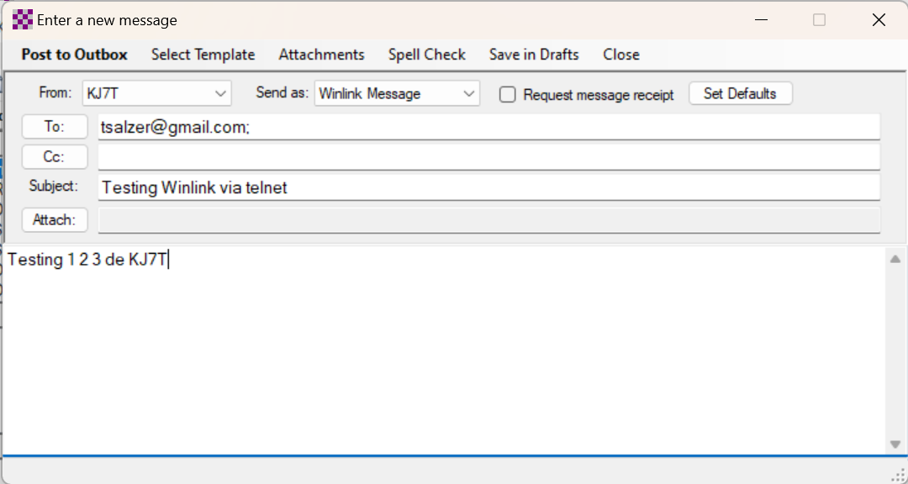This screenshot has width=908, height=484.
Task: Click Post to Outbox
Action: 74,55
